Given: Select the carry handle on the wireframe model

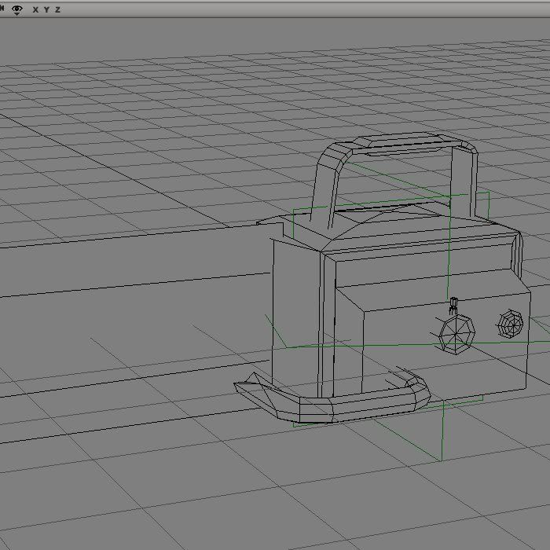Looking at the screenshot, I should point(394,180).
